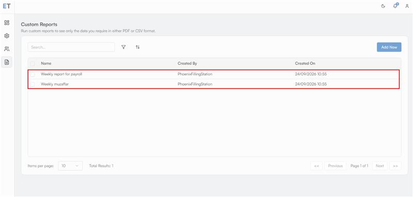The height and width of the screenshot is (197, 413).
Task: Click the ET logo in the sidebar
Action: [7, 6]
